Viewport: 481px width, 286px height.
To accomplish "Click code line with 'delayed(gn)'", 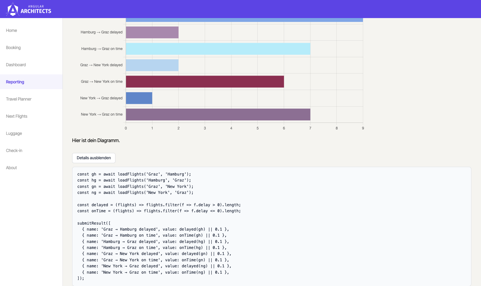I will pos(157,254).
